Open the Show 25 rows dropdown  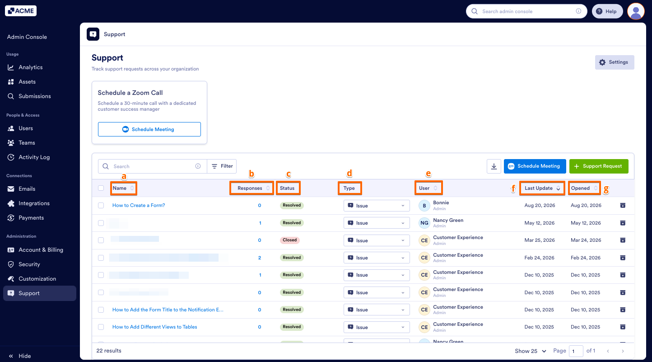click(531, 351)
